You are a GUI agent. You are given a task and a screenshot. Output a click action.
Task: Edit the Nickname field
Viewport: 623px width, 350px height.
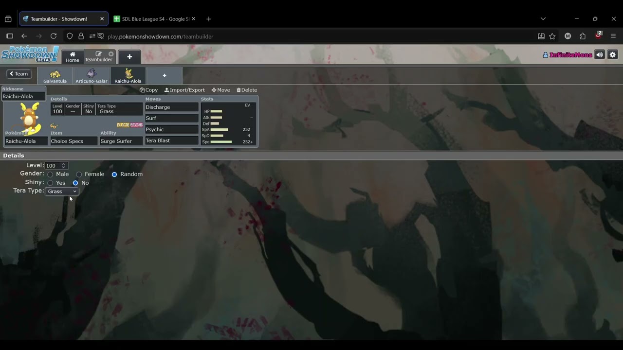24,96
